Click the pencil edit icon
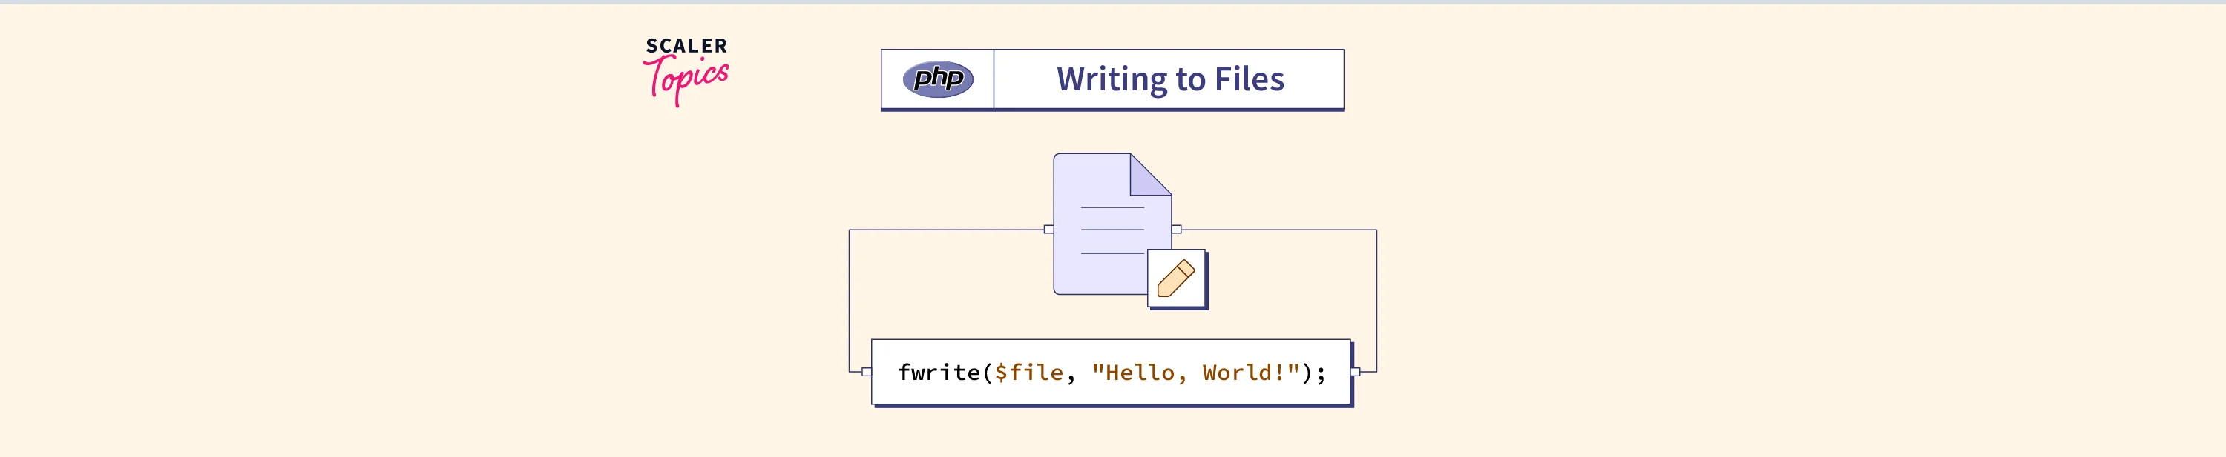 pyautogui.click(x=1175, y=279)
